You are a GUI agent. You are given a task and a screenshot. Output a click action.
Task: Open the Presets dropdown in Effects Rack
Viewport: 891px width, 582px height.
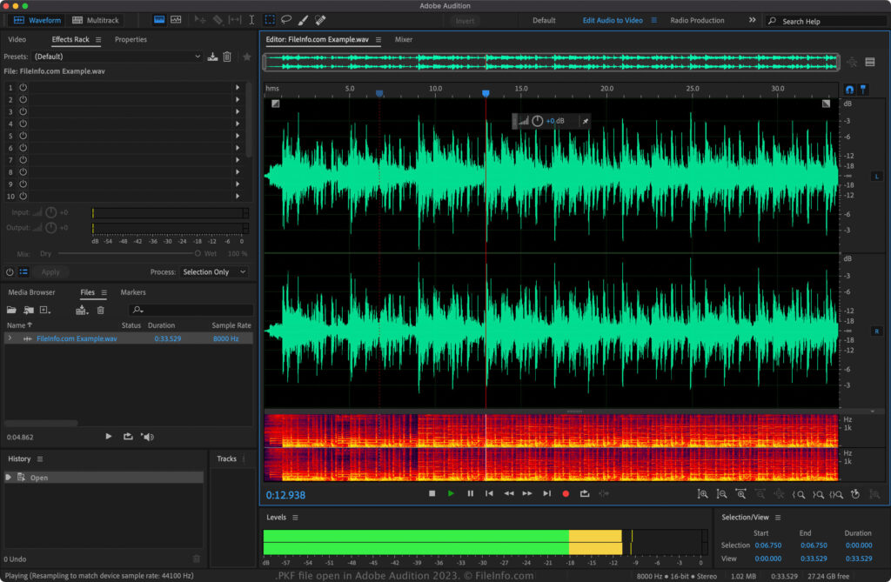(x=116, y=57)
